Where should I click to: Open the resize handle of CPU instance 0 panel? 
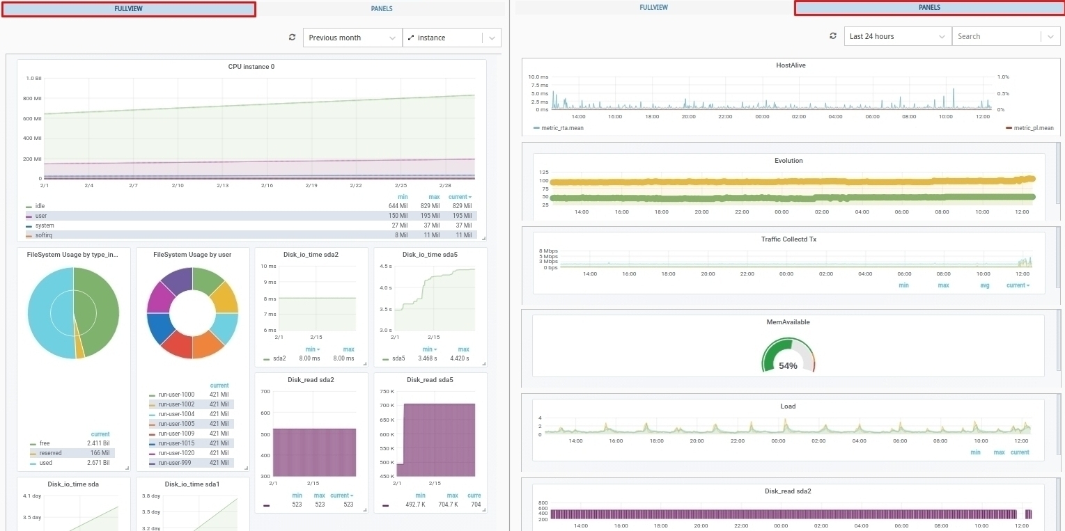coord(483,238)
